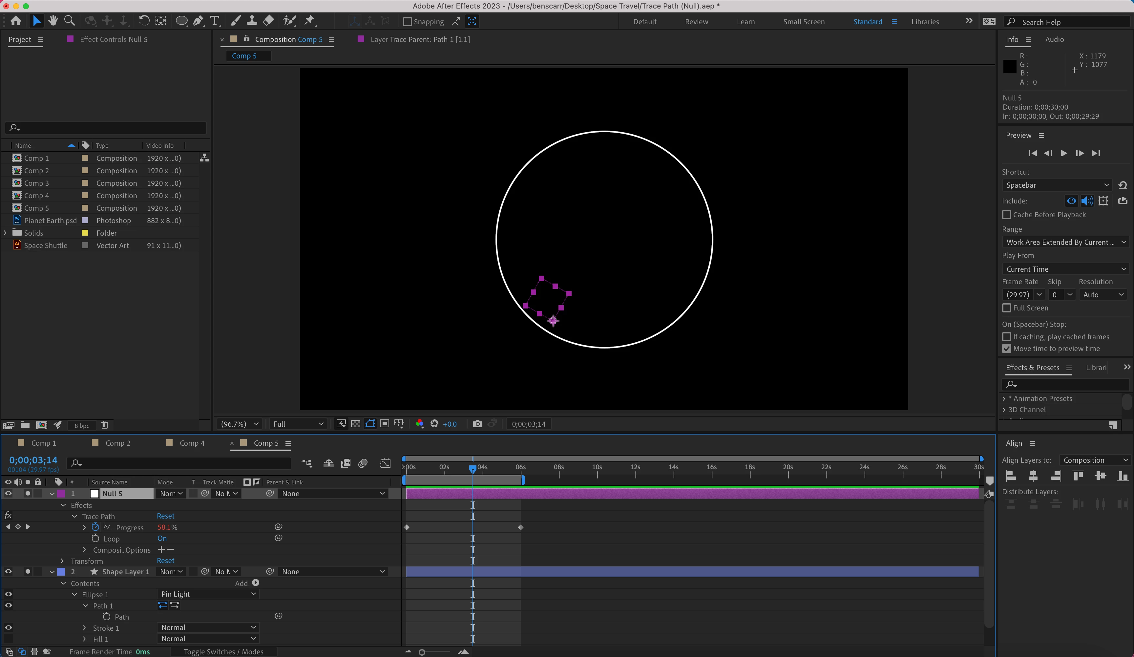Image resolution: width=1134 pixels, height=657 pixels.
Task: Click Reset for the Trace Path effect
Action: 166,516
